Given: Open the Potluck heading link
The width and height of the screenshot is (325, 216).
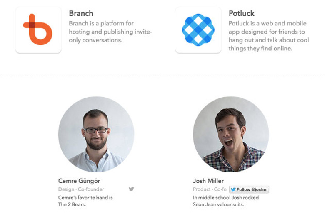Looking at the screenshot, I should (x=242, y=14).
